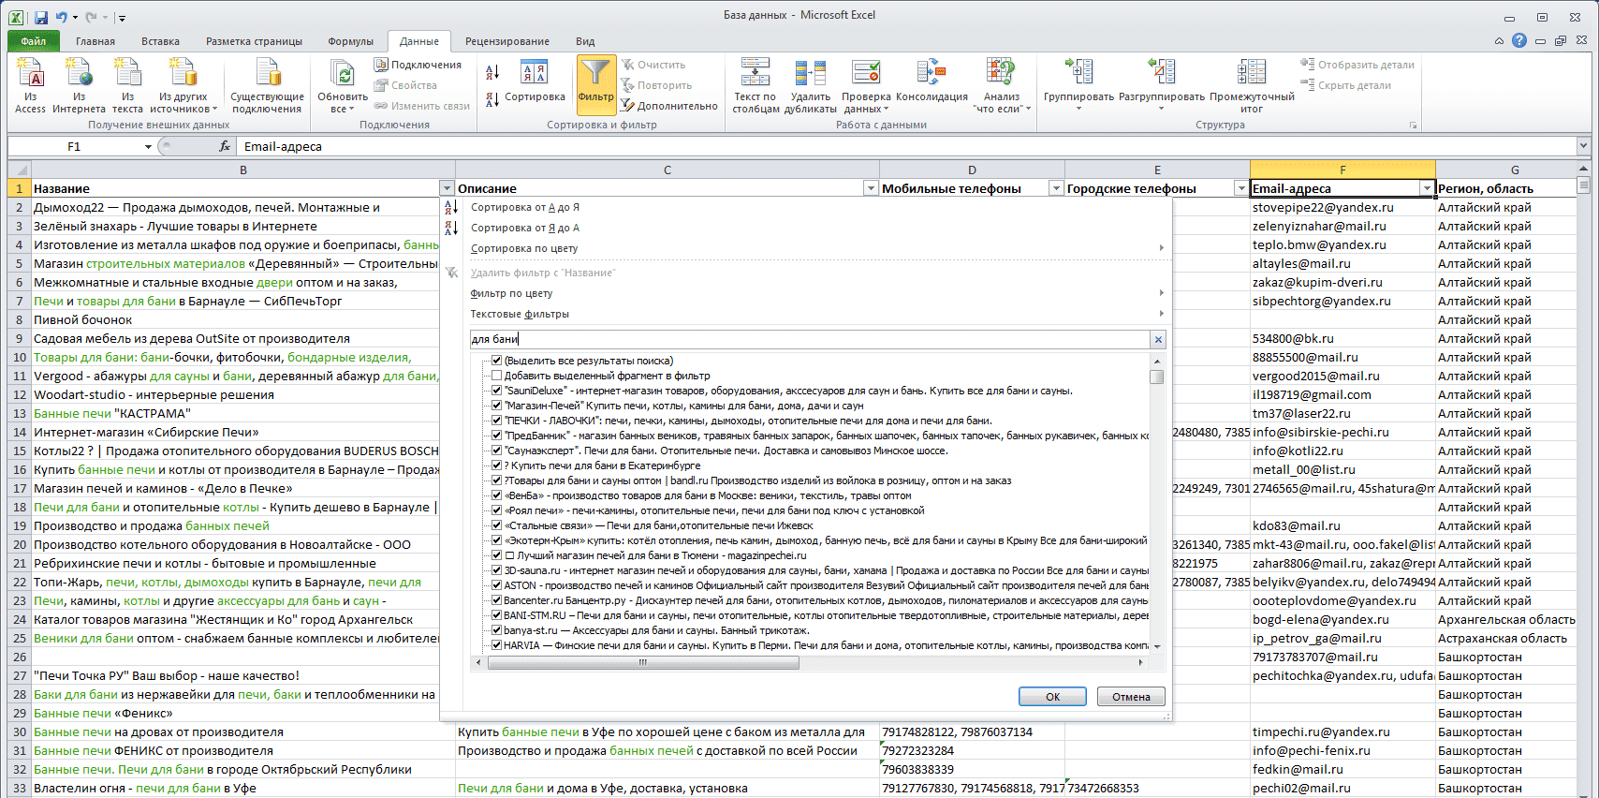Screen dimensions: 1599x798
Task: Toggle the «ВенБа» filter checkbox
Action: point(497,495)
